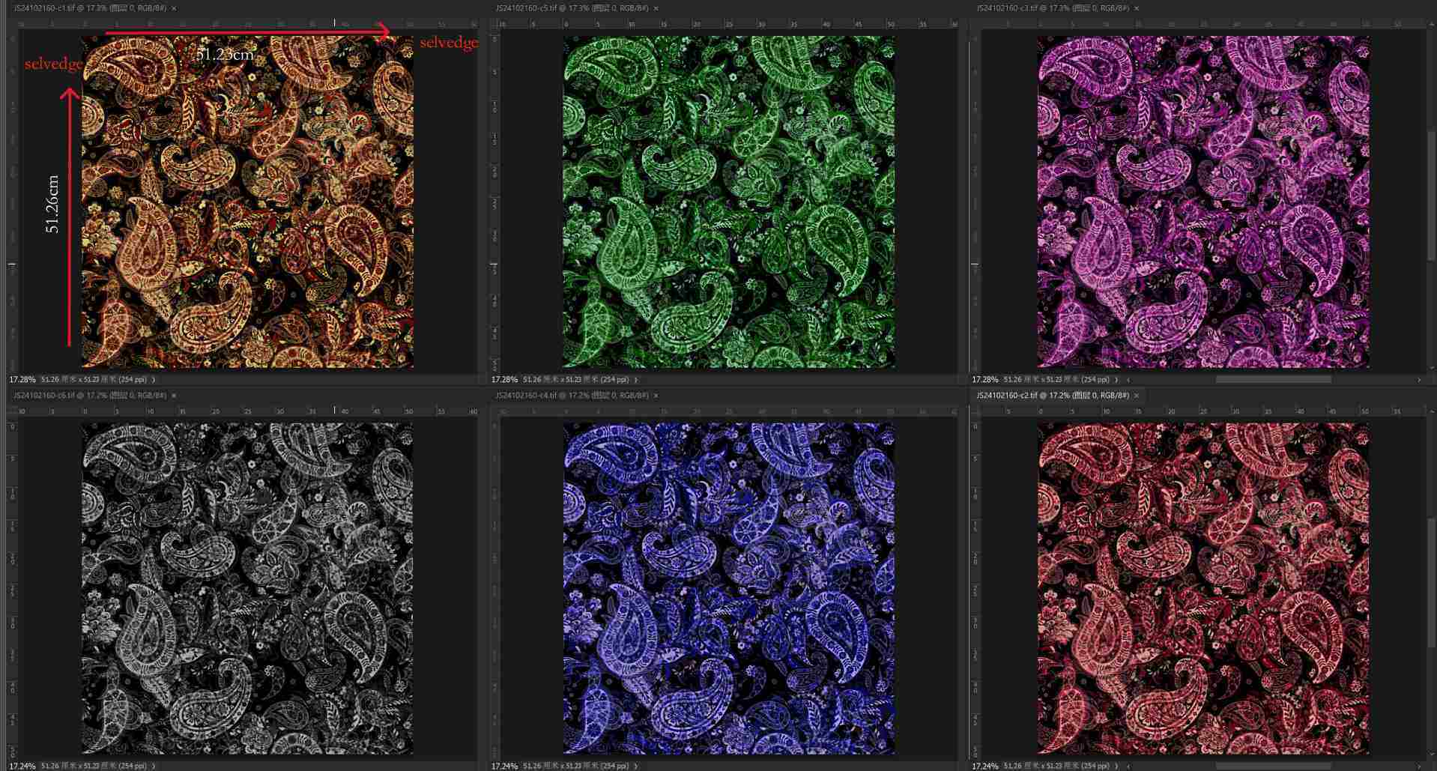Click scroll-right arrow in purple paisley window
The image size is (1437, 771).
point(1418,380)
